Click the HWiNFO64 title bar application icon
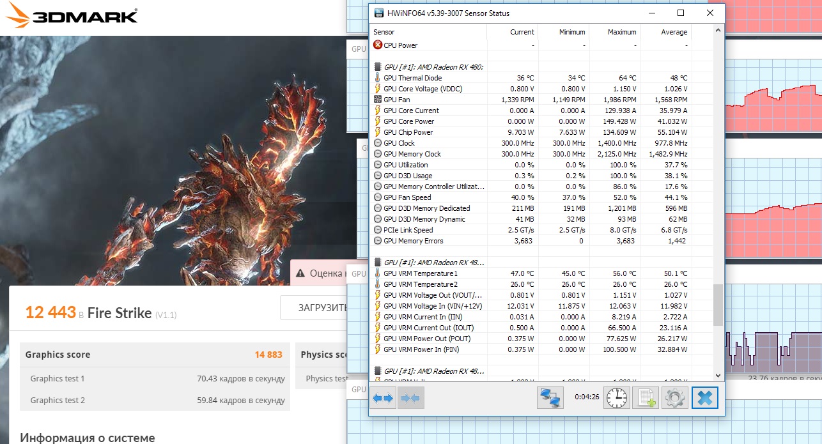This screenshot has width=822, height=444. pyautogui.click(x=378, y=13)
